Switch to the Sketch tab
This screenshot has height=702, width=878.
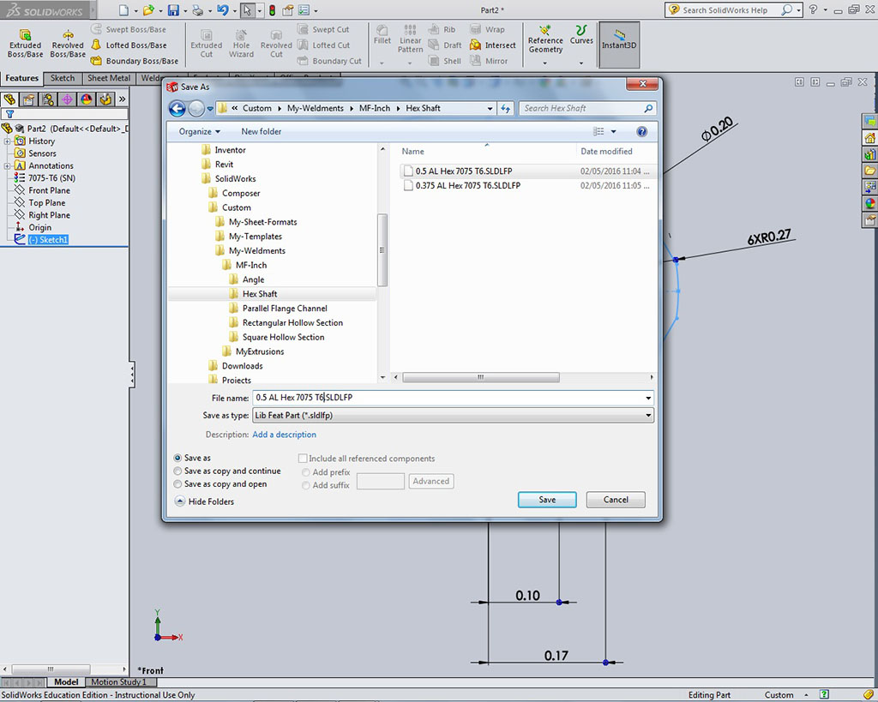tap(63, 78)
